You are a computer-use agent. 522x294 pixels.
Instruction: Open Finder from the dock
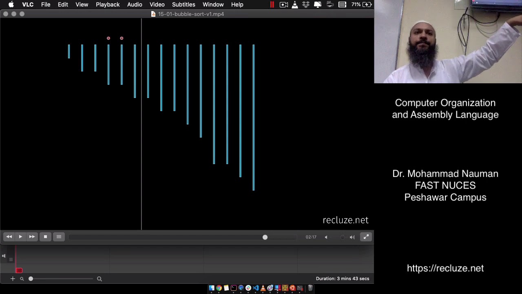[212, 288]
